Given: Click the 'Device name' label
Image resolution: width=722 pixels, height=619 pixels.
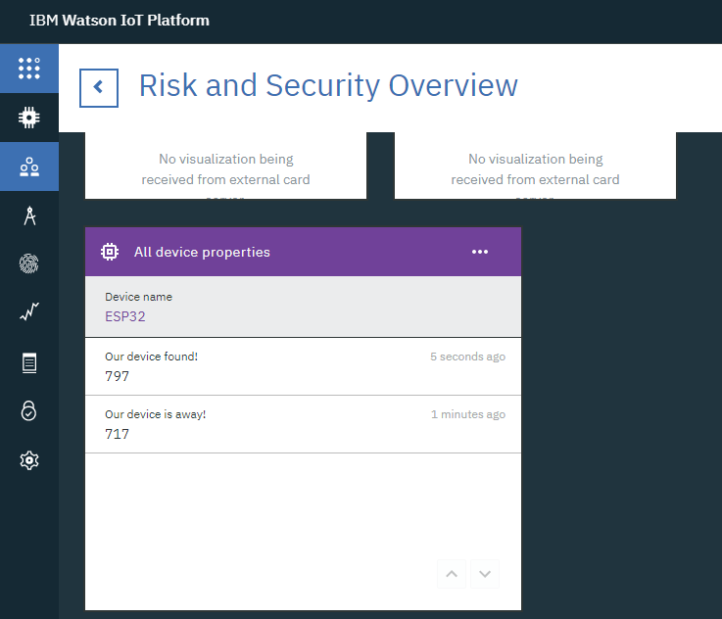Looking at the screenshot, I should pos(138,297).
